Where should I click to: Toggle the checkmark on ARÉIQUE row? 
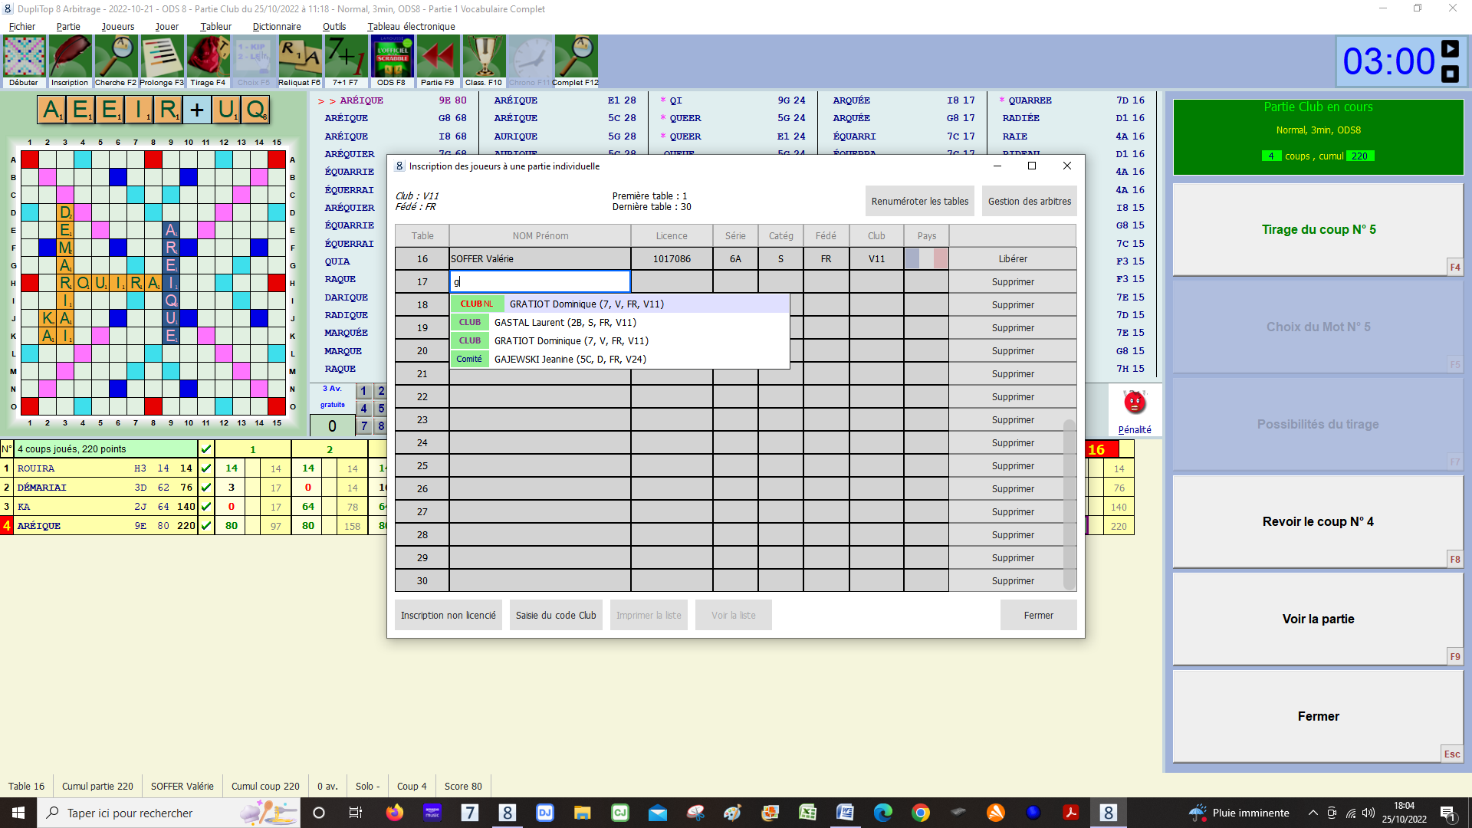tap(205, 526)
